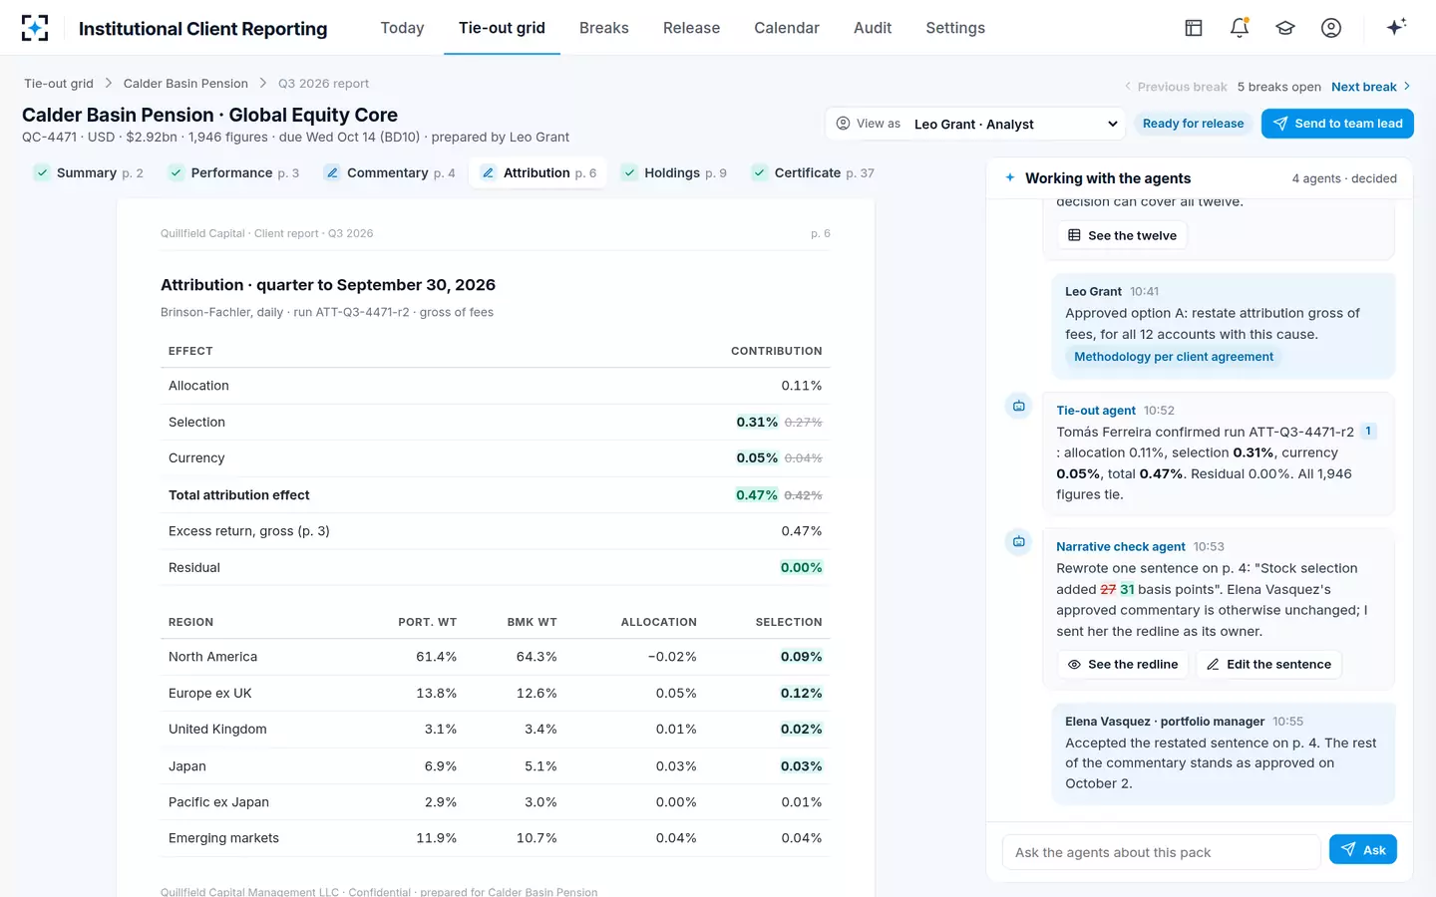Click the Europe ex UK selection 0.12%
Image resolution: width=1436 pixels, height=897 pixels.
(x=802, y=693)
